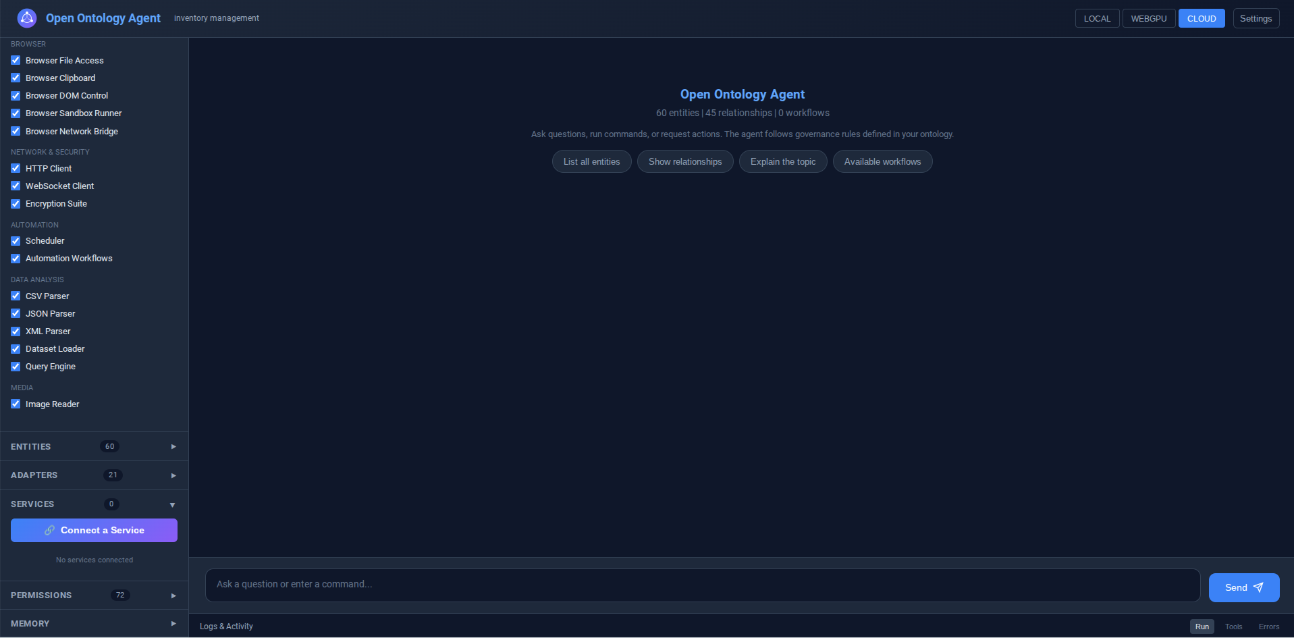
Task: Uncheck the HTTP Client option
Action: click(x=16, y=168)
